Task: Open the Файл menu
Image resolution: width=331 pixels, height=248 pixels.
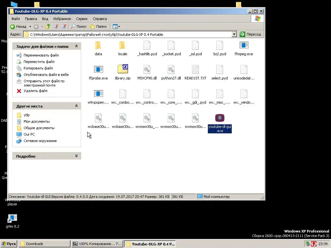Action: [x=16, y=19]
